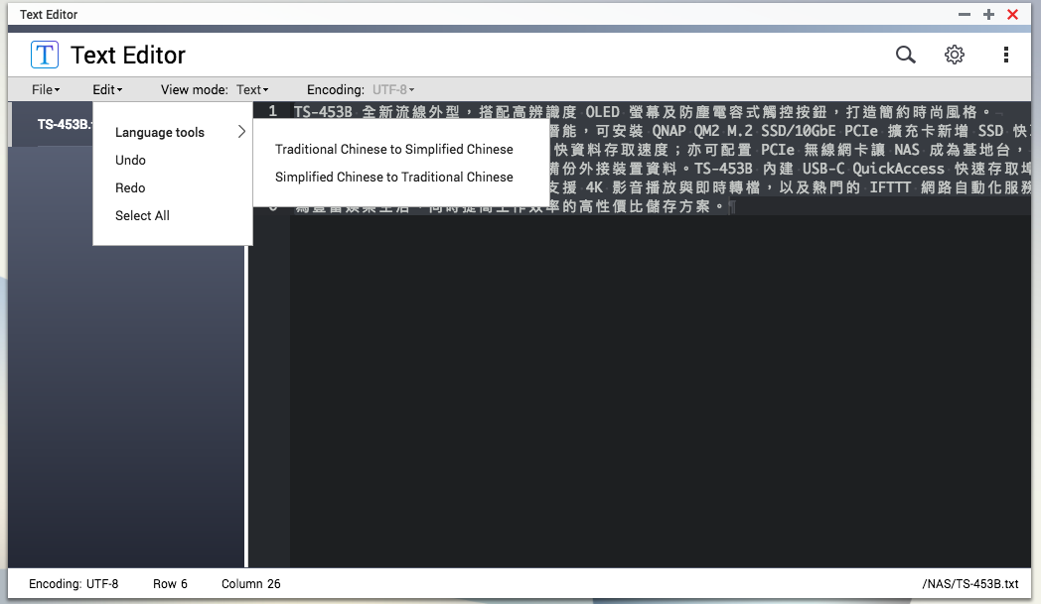Minimize the Text Editor window
Screen dimensions: 1041x604
point(965,15)
